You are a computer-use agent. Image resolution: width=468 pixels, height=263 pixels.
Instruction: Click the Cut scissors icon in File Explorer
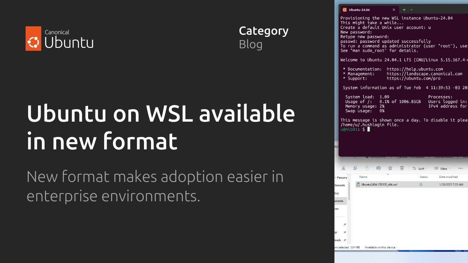pyautogui.click(x=343, y=168)
